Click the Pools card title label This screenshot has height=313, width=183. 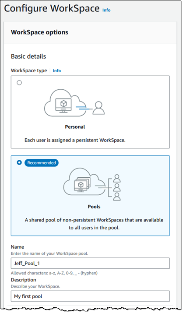click(94, 207)
